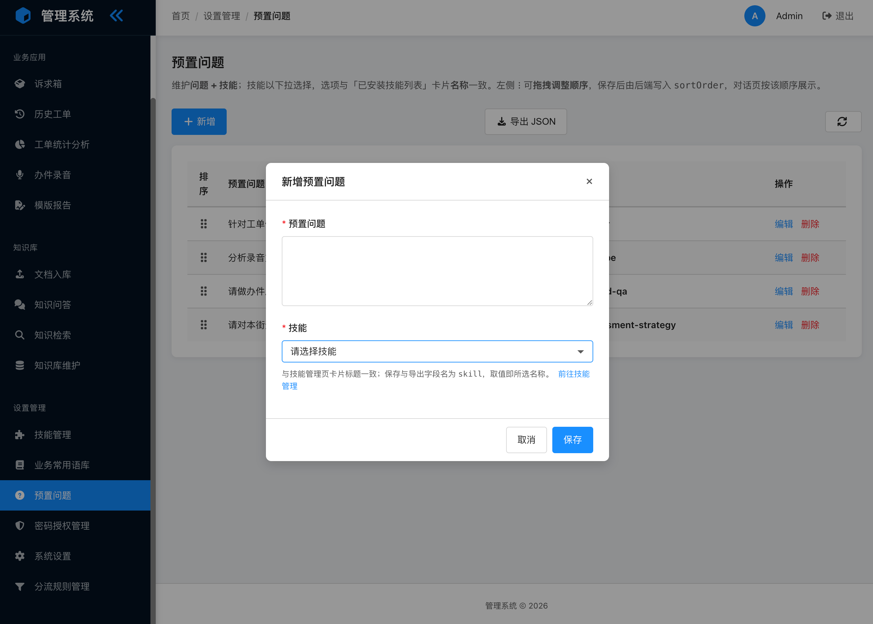Click the 预置问题 page heading

(x=198, y=62)
